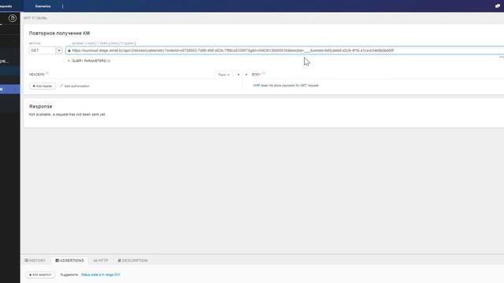Click the Add header button
The image size is (504, 283).
click(x=43, y=86)
